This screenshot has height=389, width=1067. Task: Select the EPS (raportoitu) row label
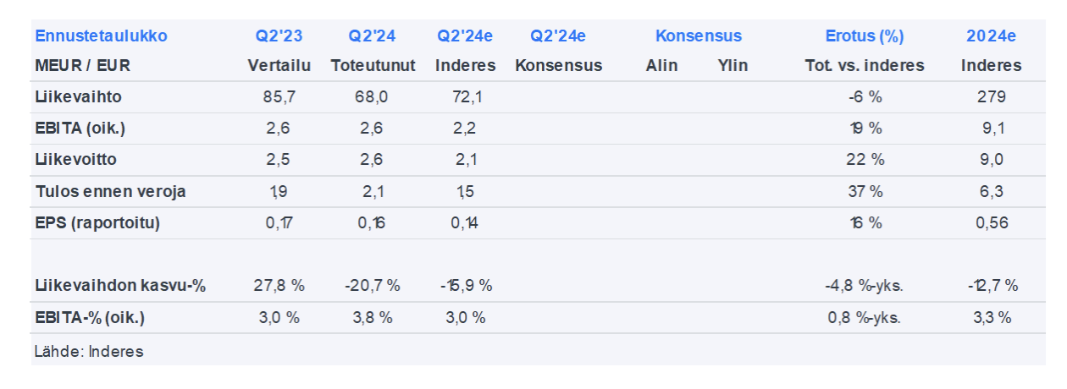click(x=97, y=223)
